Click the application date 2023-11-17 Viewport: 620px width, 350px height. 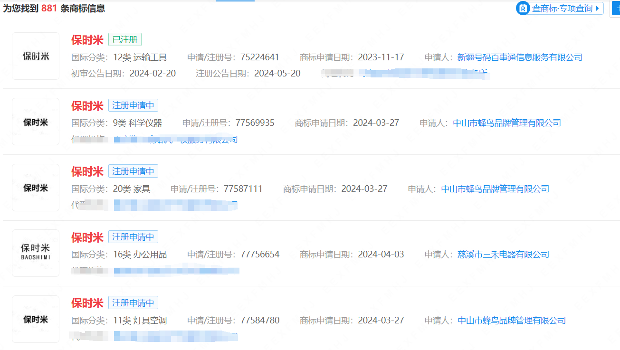pyautogui.click(x=381, y=57)
